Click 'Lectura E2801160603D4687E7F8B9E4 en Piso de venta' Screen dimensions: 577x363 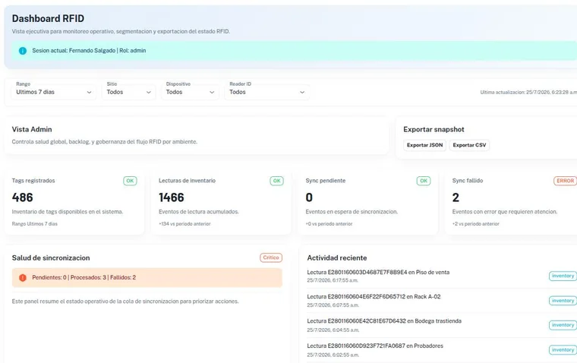378,273
